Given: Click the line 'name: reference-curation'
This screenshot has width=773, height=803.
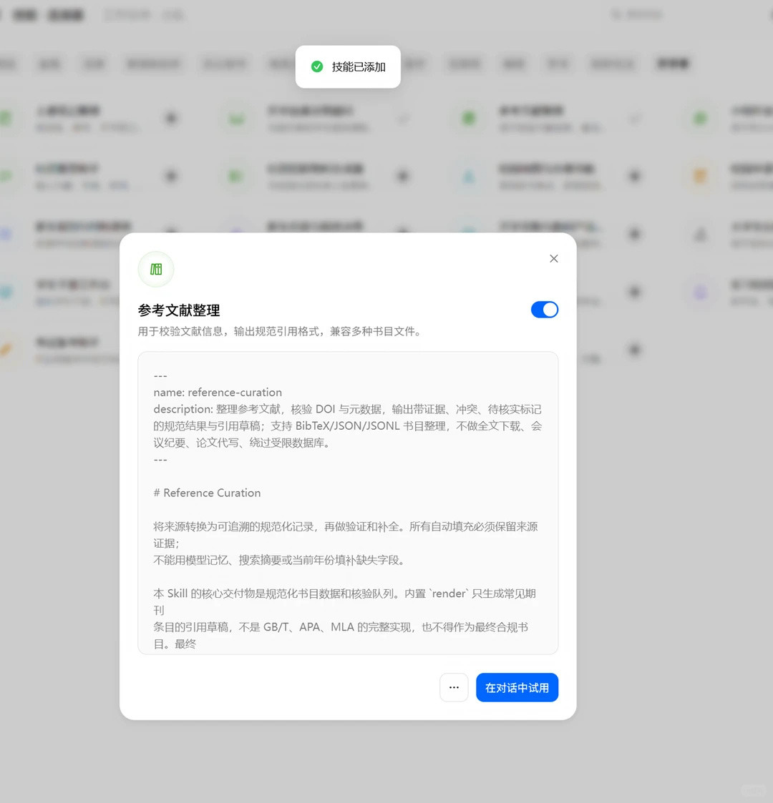Looking at the screenshot, I should (218, 393).
